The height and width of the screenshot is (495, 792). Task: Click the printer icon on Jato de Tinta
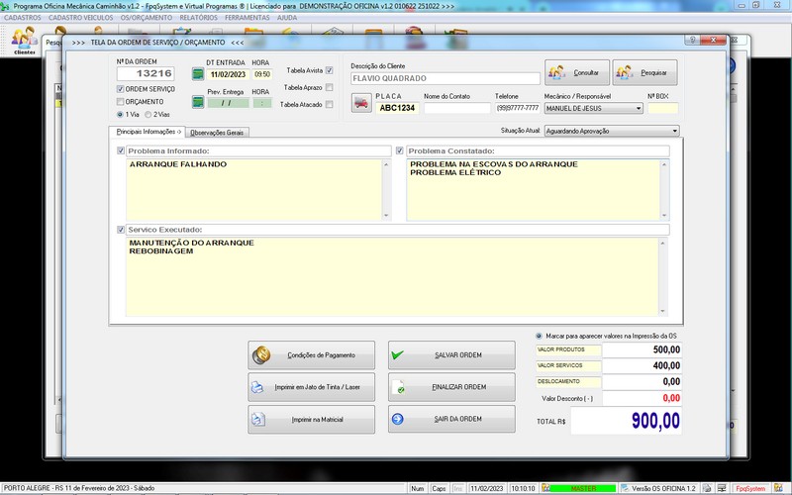(257, 387)
